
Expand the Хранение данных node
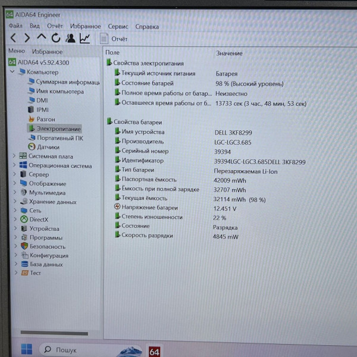click(15, 201)
